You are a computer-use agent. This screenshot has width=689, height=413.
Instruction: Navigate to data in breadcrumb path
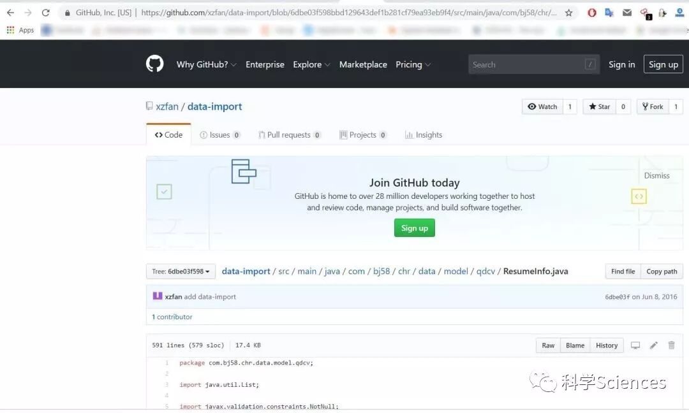click(427, 272)
